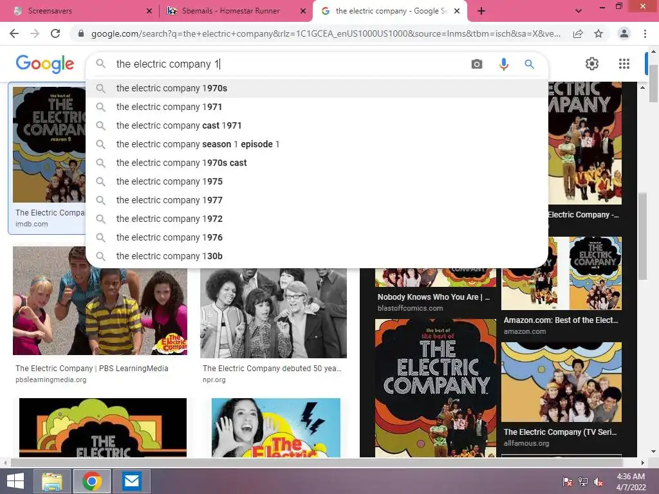Click The Electric Company | PBS LearningMedia link

coord(92,369)
